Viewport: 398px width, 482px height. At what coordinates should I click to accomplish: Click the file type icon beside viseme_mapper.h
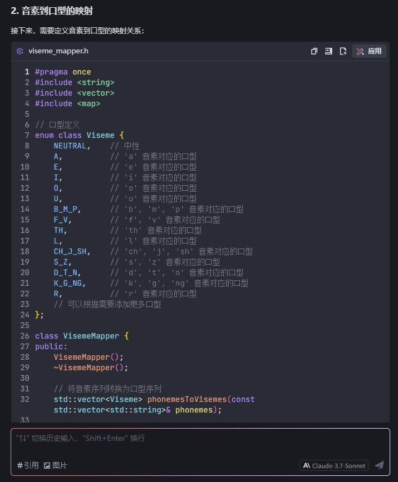(20, 51)
